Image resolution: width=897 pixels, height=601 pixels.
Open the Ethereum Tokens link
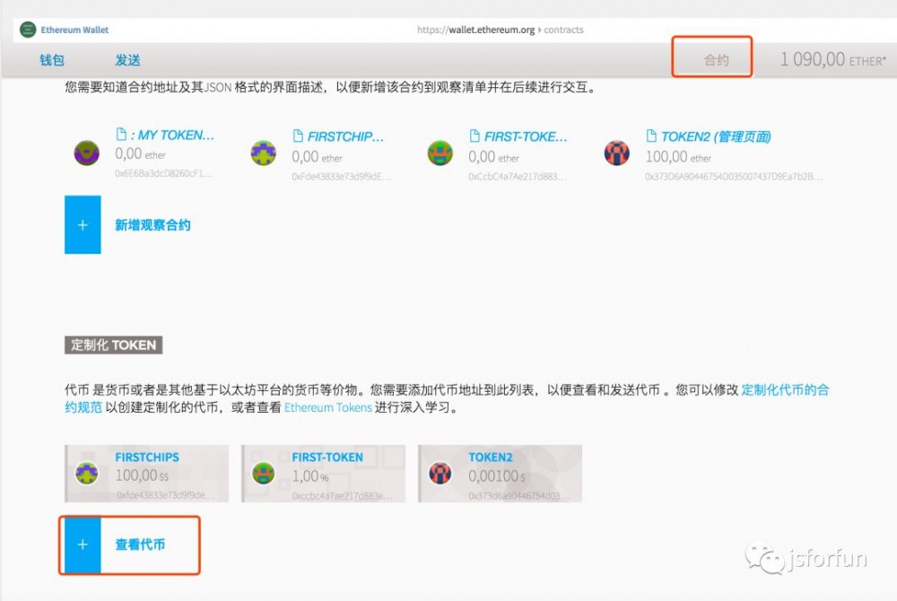coord(327,408)
